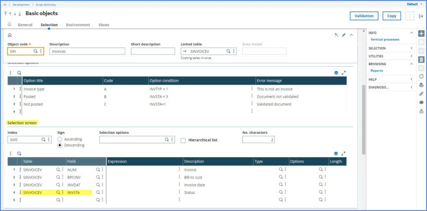Click the Validation button
This screenshot has width=427, height=211.
[364, 16]
